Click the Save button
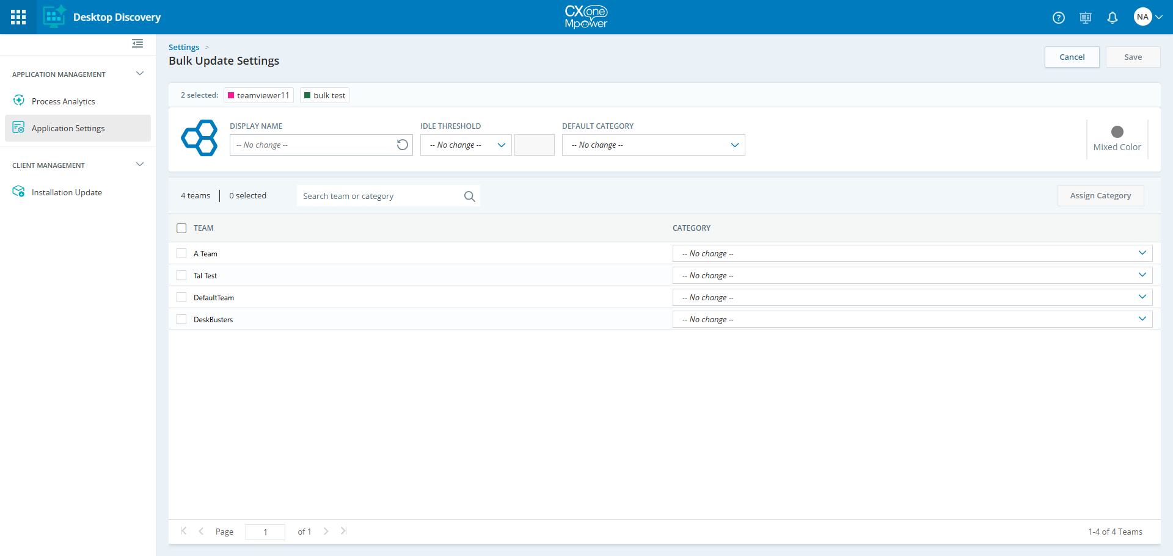The height and width of the screenshot is (556, 1173). click(1133, 57)
